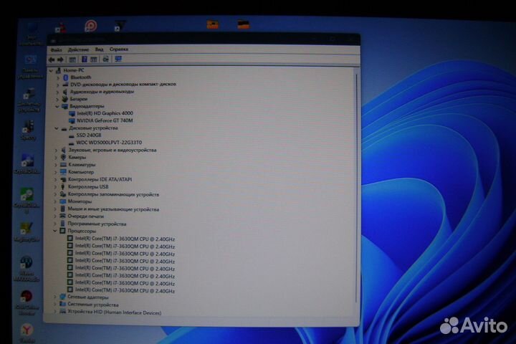The height and width of the screenshot is (344, 516).
Task: Click the pane-view icon right of Help icon
Action: tap(94, 59)
